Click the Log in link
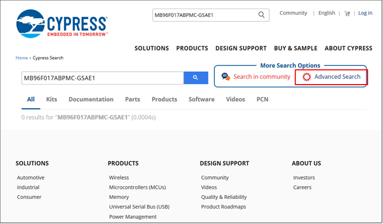This screenshot has height=224, width=383. point(365,13)
